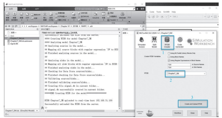Switch to the APP tab in MATLAB
The height and width of the screenshot is (118, 222).
click(x=37, y=9)
